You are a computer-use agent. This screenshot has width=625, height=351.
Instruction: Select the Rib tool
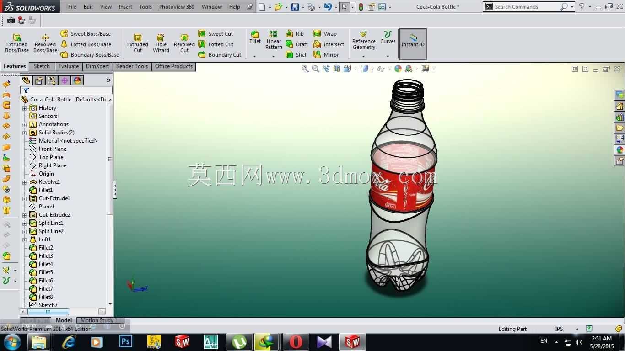(295, 34)
